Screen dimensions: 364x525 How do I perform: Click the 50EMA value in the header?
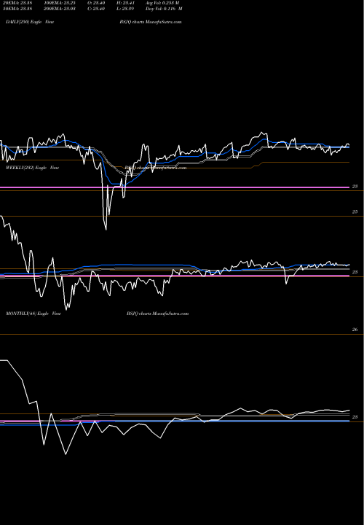17,9
